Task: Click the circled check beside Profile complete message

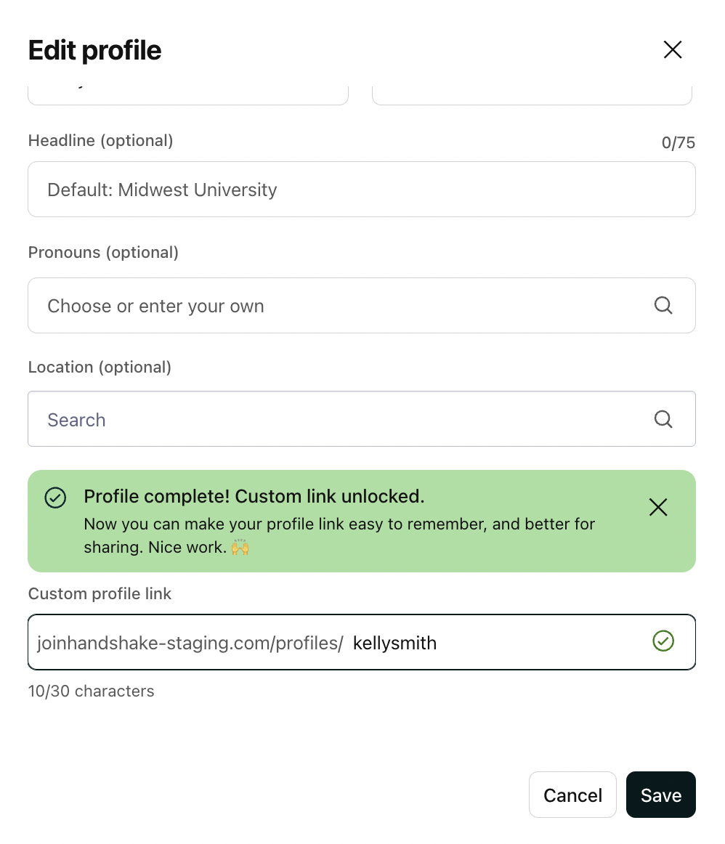Action: (x=54, y=498)
